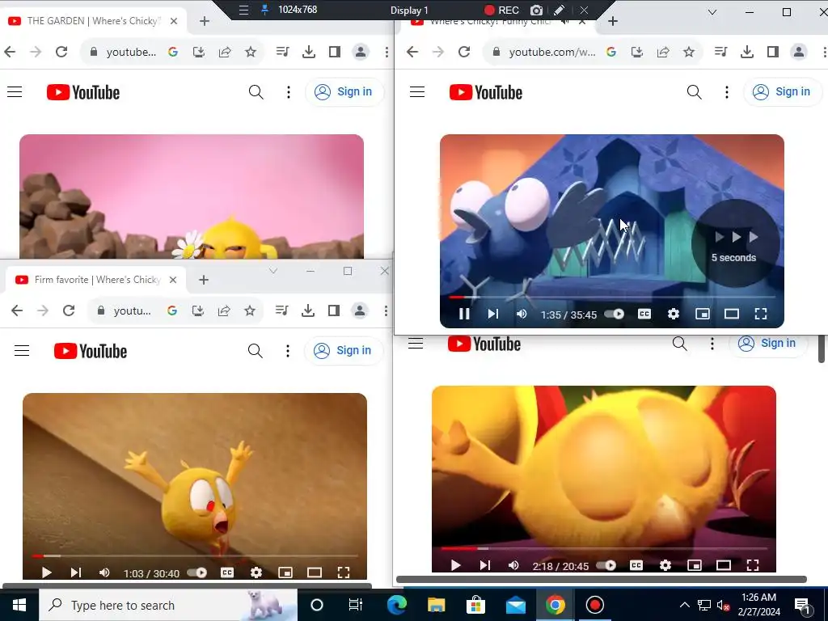Screen dimensions: 828x621
Task: Skip to next in the 35:45 video player
Action: coord(493,315)
